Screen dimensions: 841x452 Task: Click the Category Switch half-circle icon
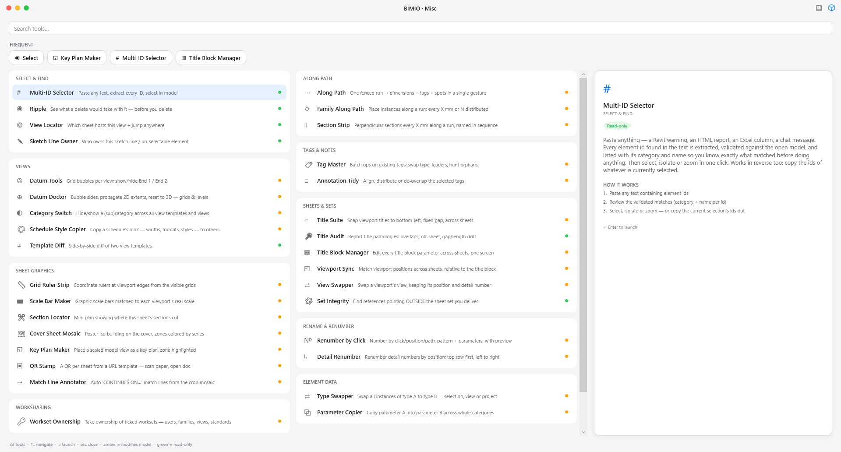coord(20,213)
